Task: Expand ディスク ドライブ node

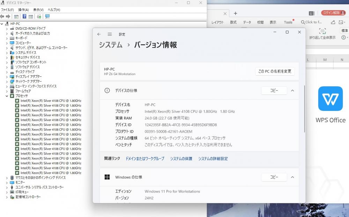Action: point(7,72)
